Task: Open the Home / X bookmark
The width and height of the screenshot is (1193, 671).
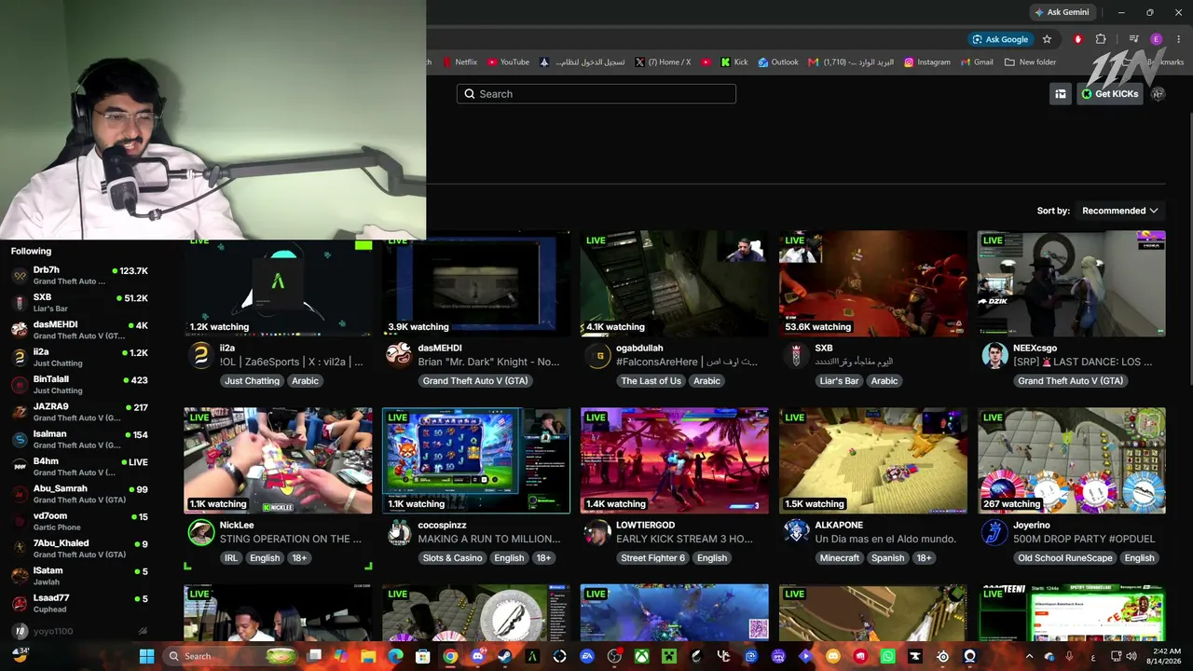Action: click(x=663, y=62)
